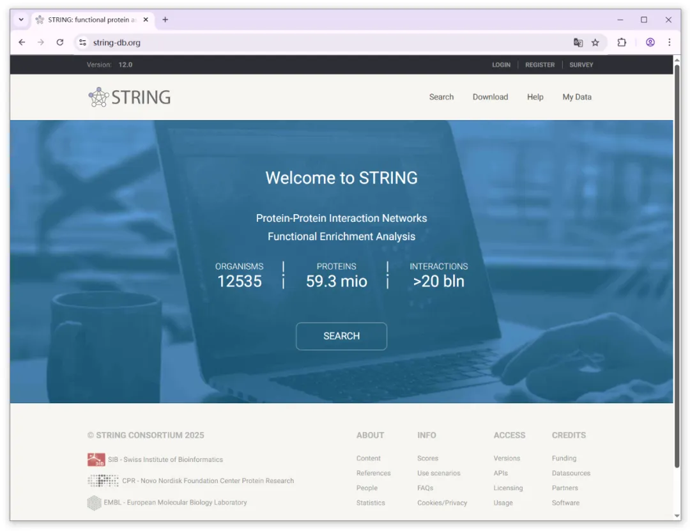This screenshot has height=531, width=690.
Task: Open the Chrome three-dot menu
Action: 670,42
